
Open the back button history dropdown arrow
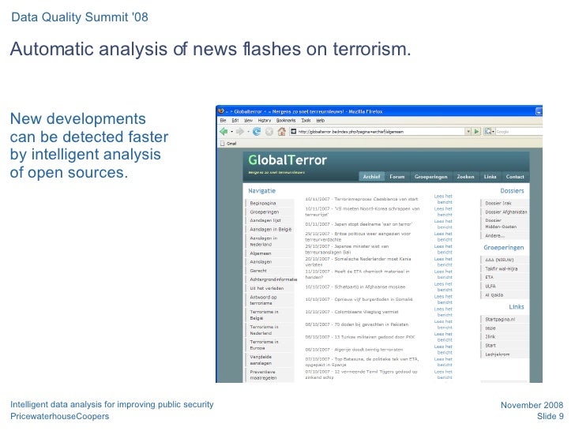click(x=231, y=132)
